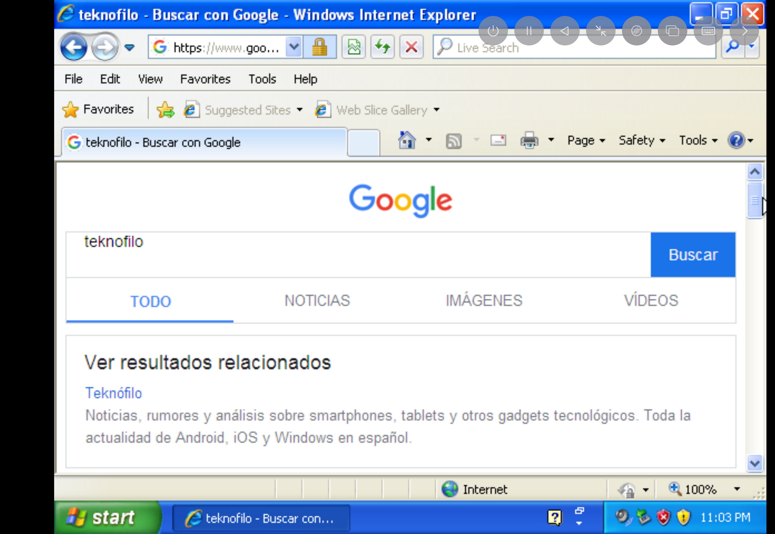Open the Favorites star panel button

pyautogui.click(x=98, y=109)
